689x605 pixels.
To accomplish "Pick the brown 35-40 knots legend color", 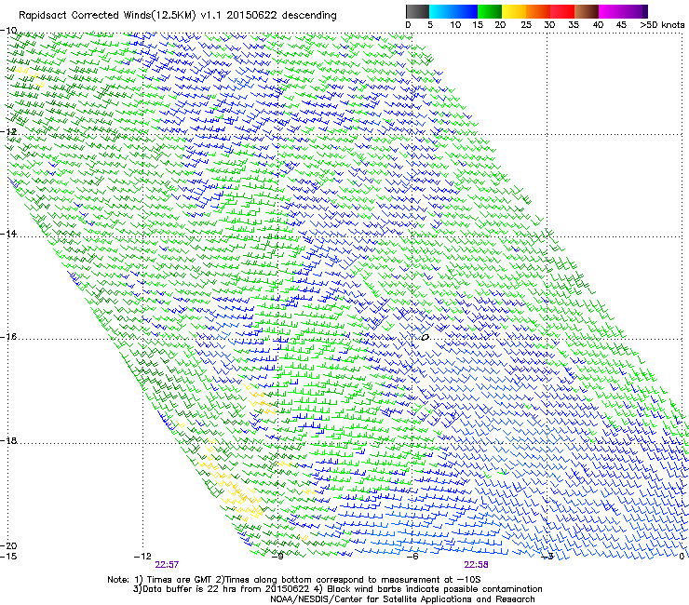I will click(x=587, y=11).
